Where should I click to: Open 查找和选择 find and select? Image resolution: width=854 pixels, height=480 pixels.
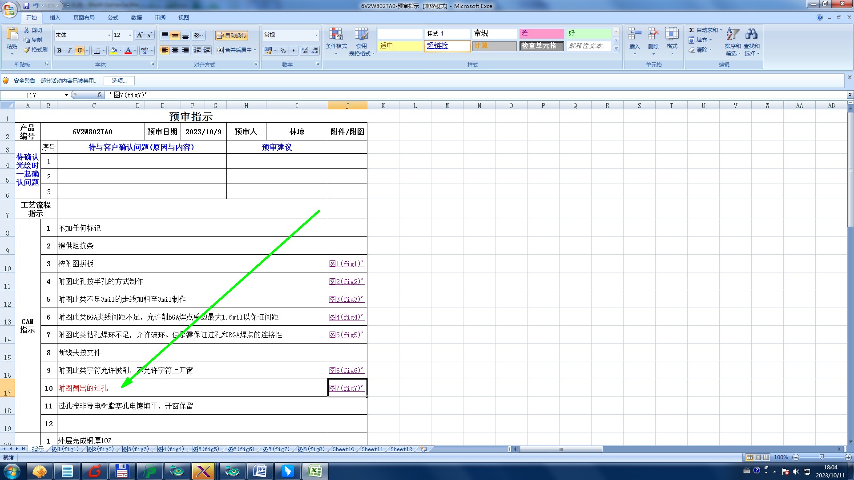point(752,41)
